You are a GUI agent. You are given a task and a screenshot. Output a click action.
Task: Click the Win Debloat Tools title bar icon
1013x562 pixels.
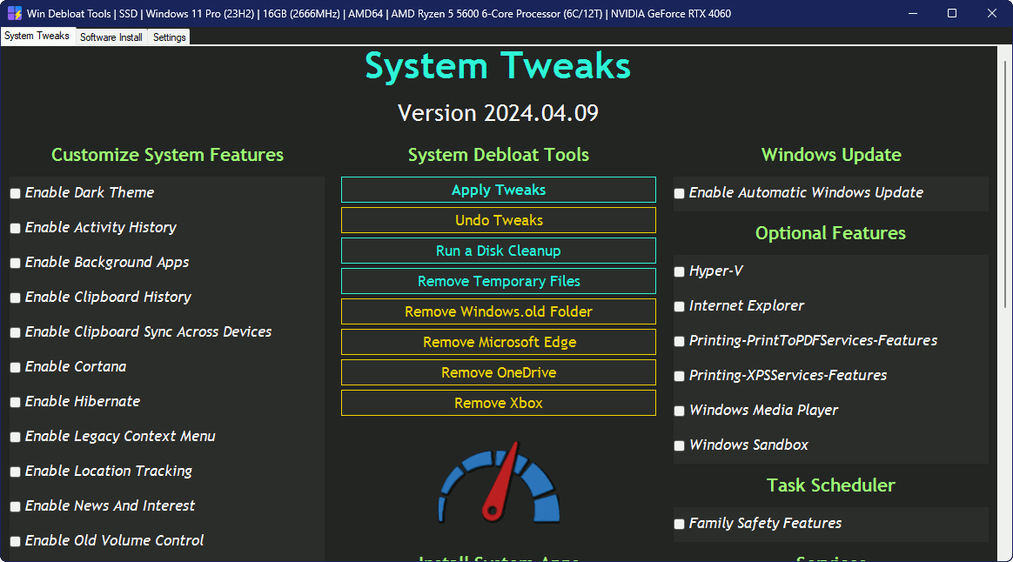(15, 13)
